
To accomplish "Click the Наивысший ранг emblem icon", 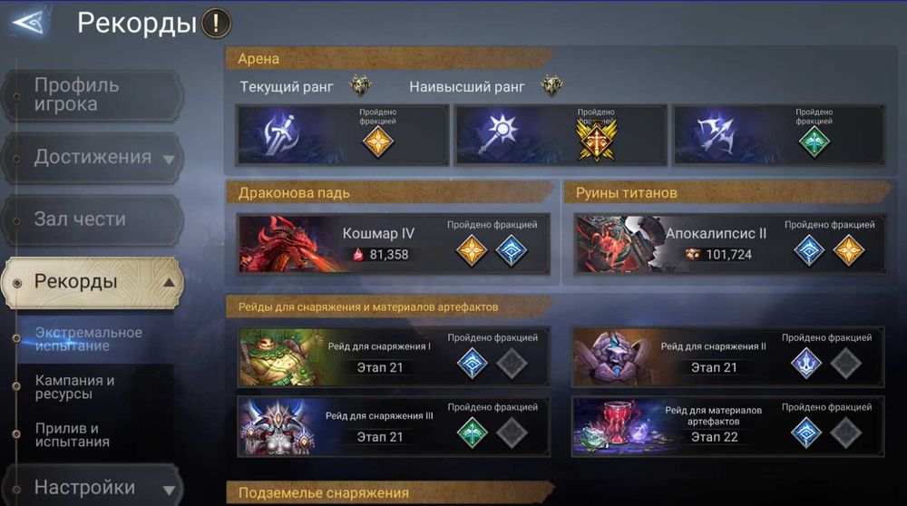I will (551, 86).
